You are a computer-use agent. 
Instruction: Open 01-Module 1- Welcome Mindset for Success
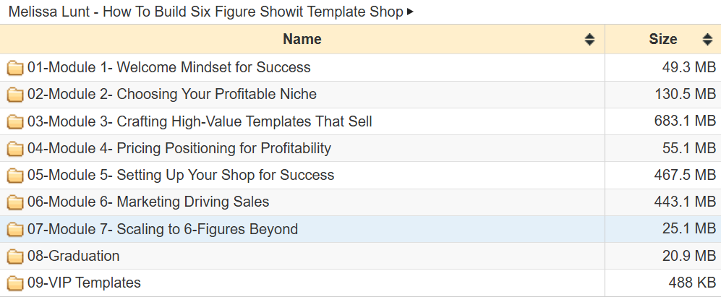[168, 67]
